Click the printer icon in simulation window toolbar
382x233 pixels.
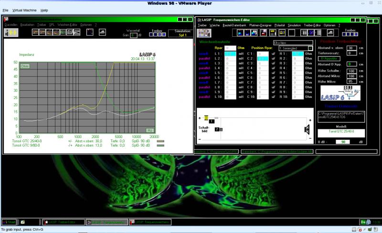(x=102, y=32)
